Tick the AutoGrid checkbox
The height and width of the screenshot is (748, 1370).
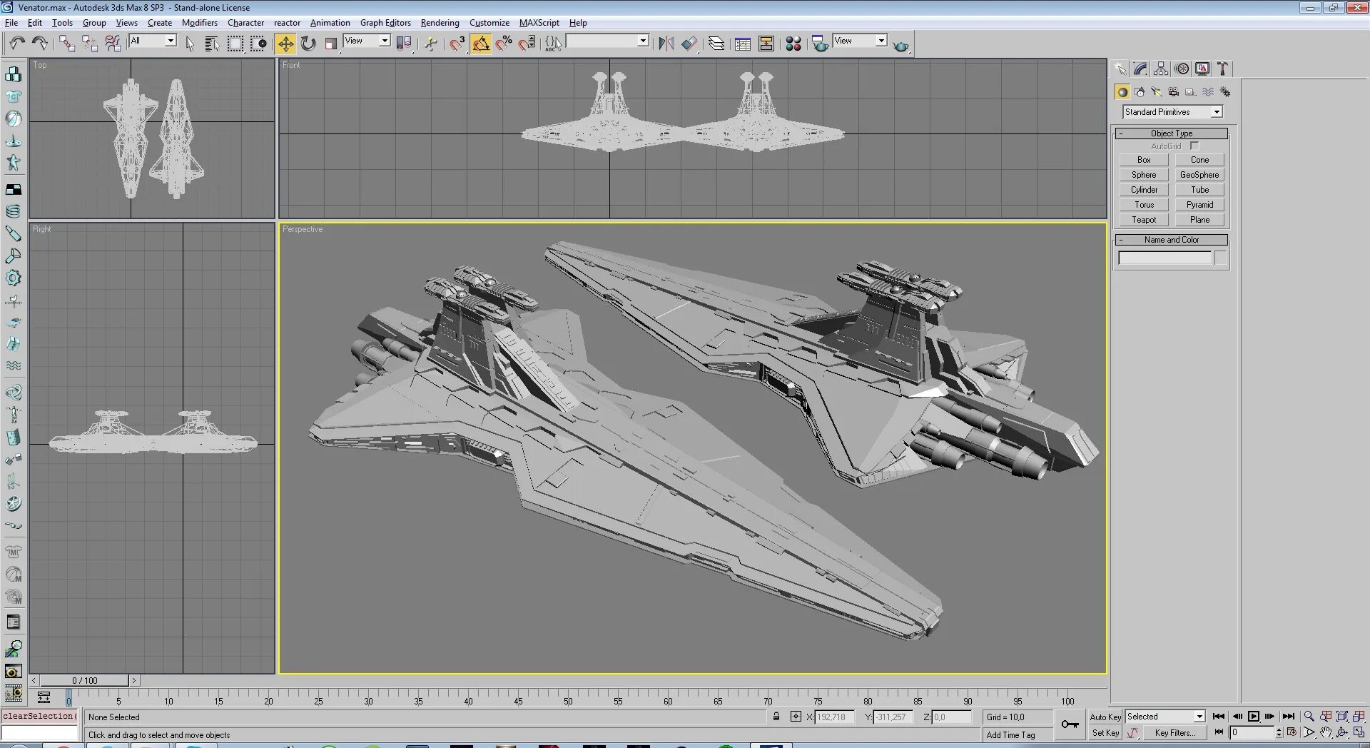(x=1194, y=146)
